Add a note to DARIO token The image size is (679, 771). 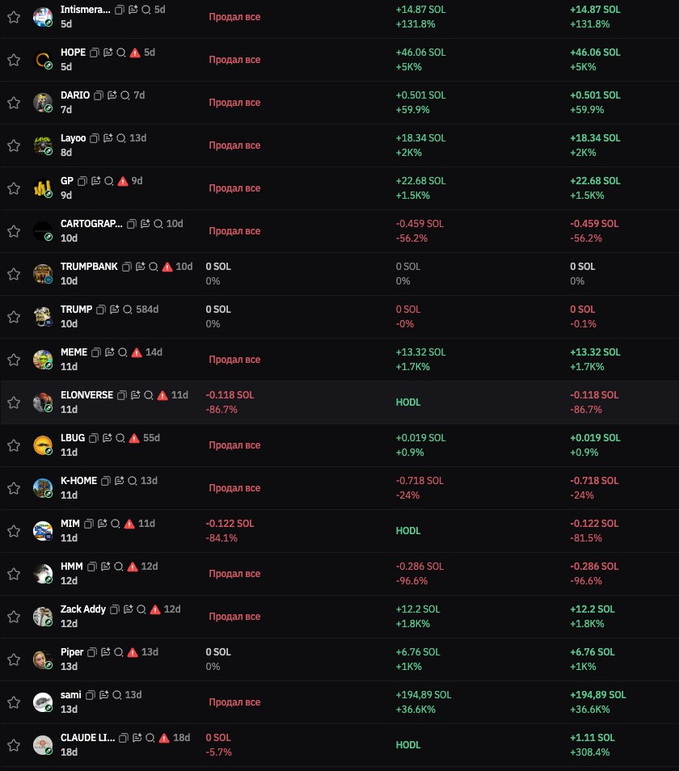tap(112, 95)
